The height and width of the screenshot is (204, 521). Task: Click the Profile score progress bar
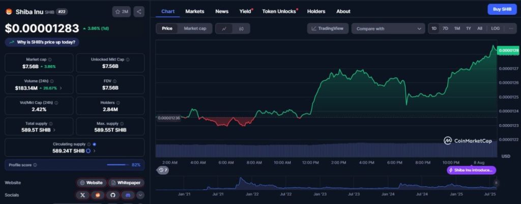(118, 165)
